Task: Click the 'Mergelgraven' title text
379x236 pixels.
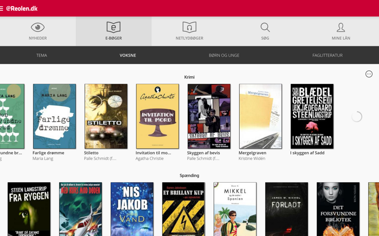Action: click(x=253, y=152)
